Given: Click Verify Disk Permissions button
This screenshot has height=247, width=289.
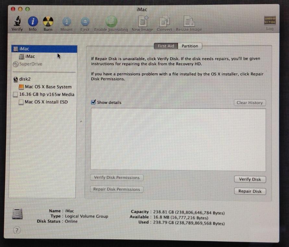Looking at the screenshot, I should tap(117, 177).
